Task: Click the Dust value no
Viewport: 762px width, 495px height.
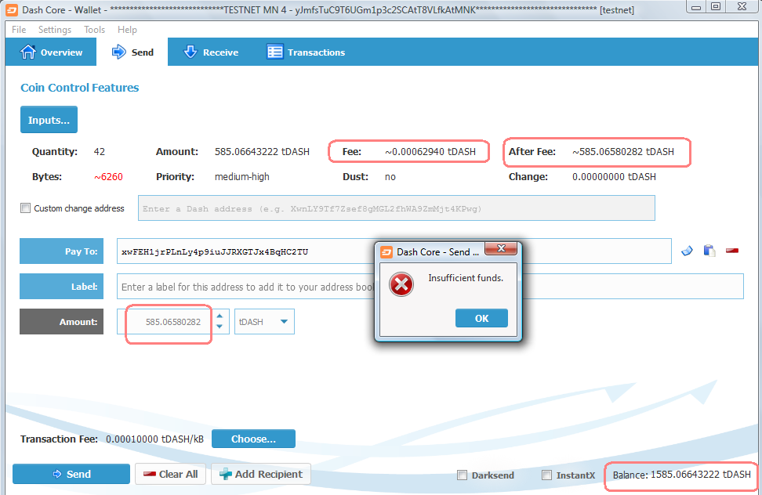Action: (390, 177)
